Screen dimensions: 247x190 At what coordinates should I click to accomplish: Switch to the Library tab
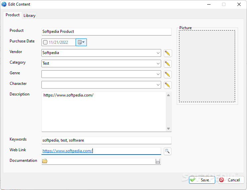coord(30,16)
